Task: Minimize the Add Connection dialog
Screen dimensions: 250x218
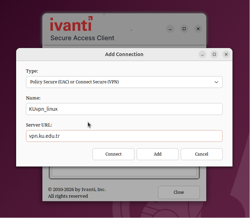Action: point(203,54)
